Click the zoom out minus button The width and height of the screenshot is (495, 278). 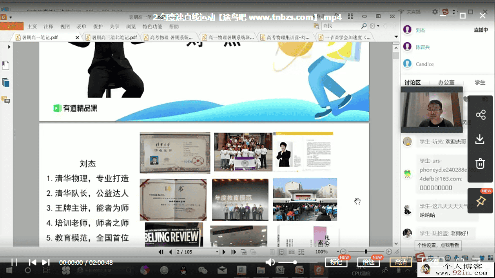click(x=343, y=252)
